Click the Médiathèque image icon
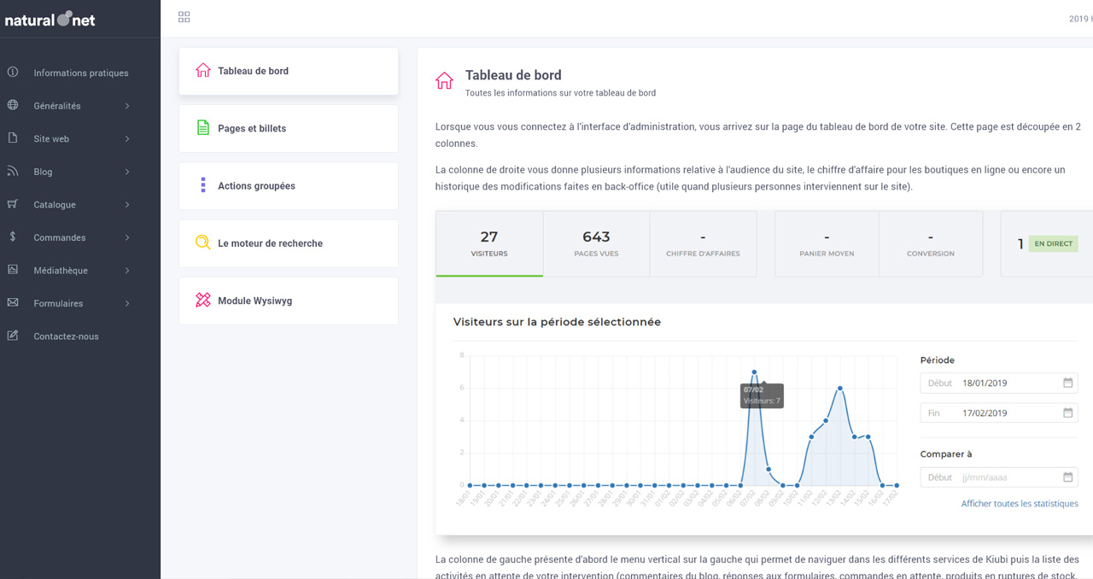Image resolution: width=1093 pixels, height=579 pixels. 13,270
